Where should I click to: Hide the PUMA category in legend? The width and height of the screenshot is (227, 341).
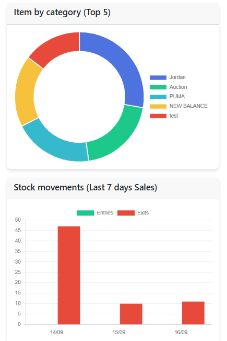pyautogui.click(x=168, y=96)
